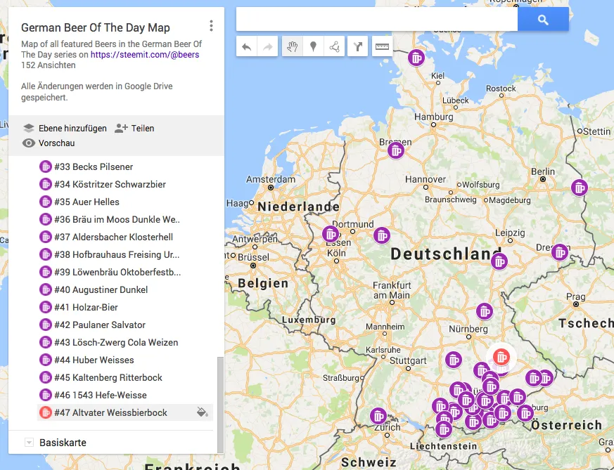The width and height of the screenshot is (614, 470).
Task: Click beer marker south of Leipzig
Action: coord(499,261)
